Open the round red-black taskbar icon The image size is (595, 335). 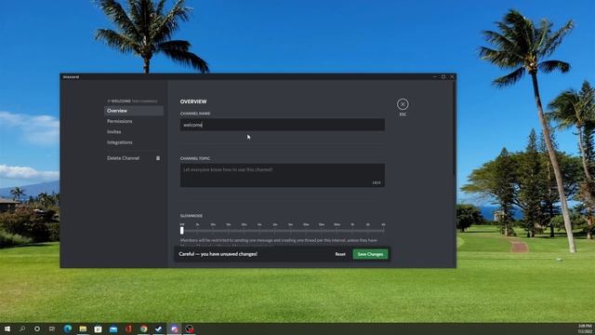(x=190, y=328)
